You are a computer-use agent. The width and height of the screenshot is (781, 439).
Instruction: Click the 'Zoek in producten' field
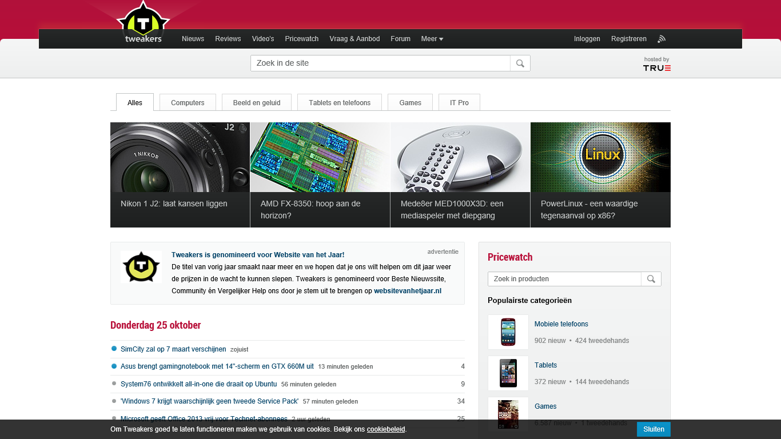pyautogui.click(x=564, y=279)
